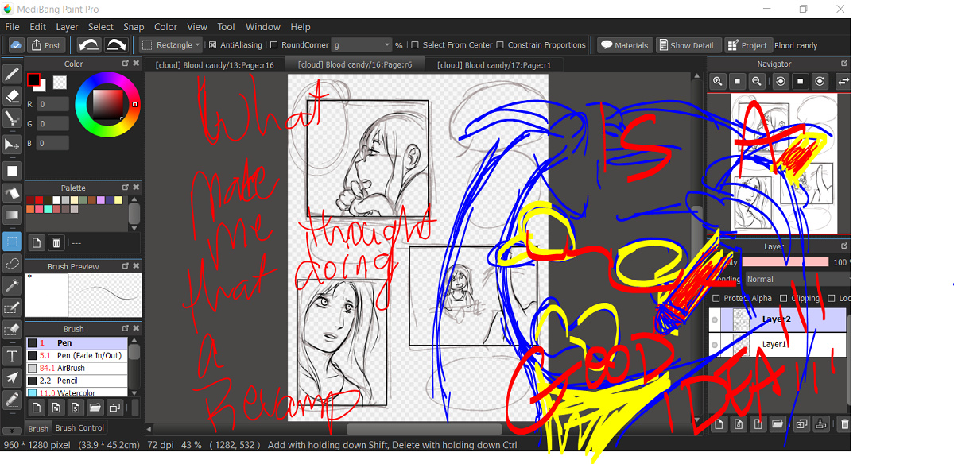This screenshot has height=464, width=954.
Task: Rotate canvas right in Navigator
Action: (820, 81)
